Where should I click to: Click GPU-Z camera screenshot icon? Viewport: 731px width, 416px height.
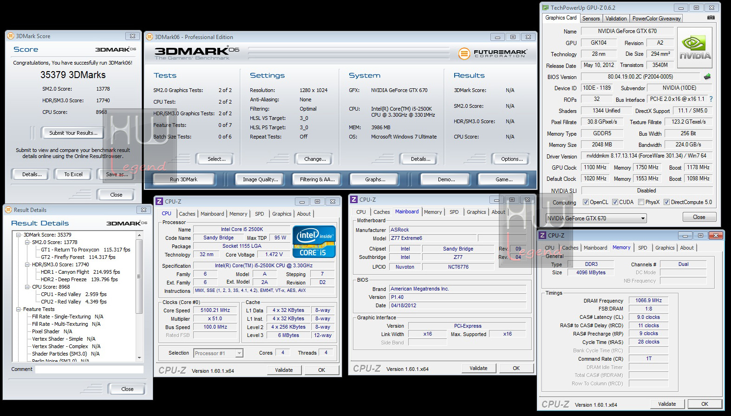pos(711,18)
